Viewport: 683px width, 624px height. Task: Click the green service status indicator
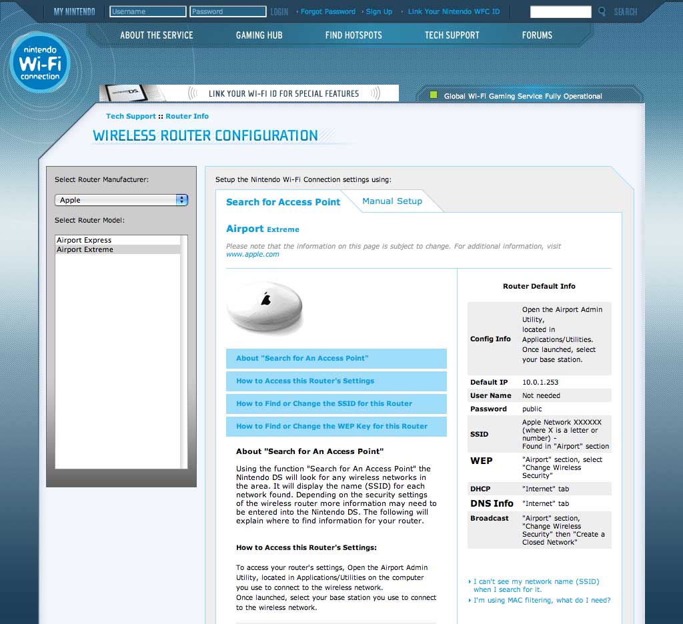(x=433, y=95)
